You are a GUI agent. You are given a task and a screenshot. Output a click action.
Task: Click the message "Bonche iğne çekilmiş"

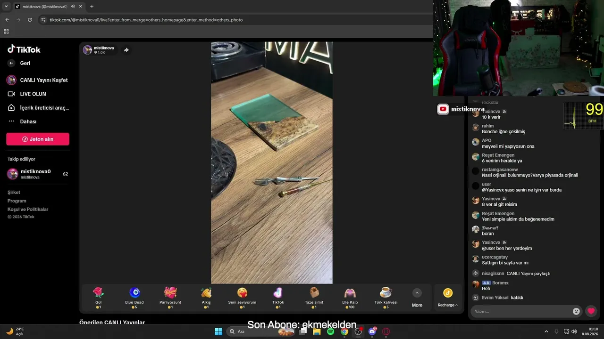click(x=503, y=131)
